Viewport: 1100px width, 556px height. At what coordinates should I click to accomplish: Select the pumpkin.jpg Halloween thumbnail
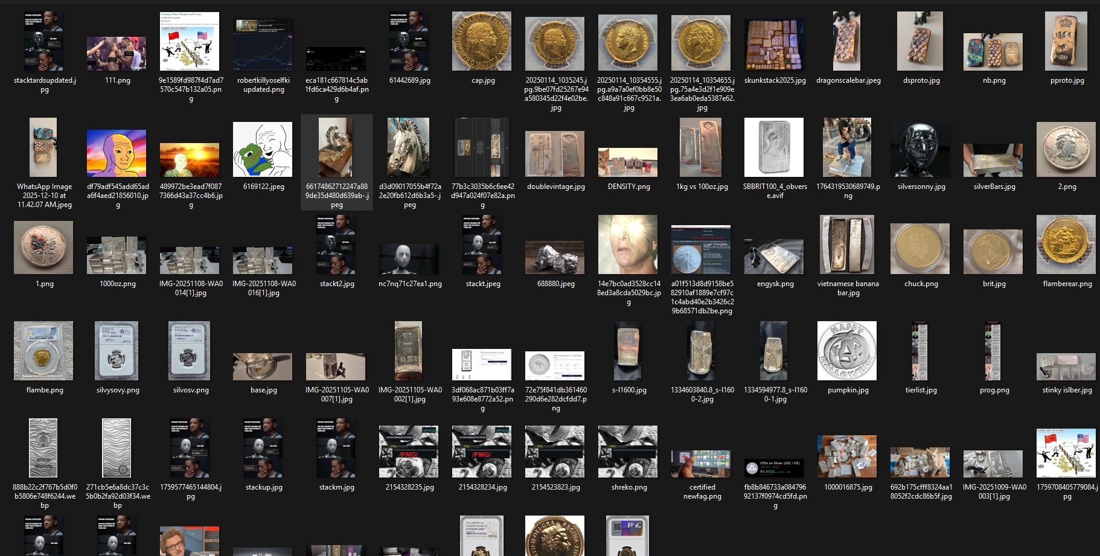[x=847, y=351]
